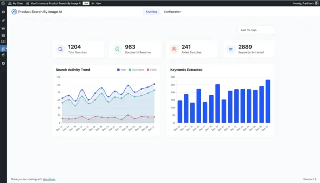
Task: Click the Dec 16 bar in Keywords Extracted
Action: click(199, 106)
